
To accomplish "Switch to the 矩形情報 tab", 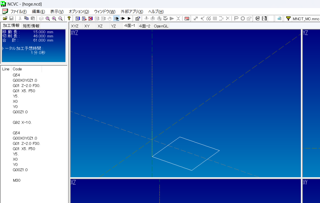I will (31, 26).
